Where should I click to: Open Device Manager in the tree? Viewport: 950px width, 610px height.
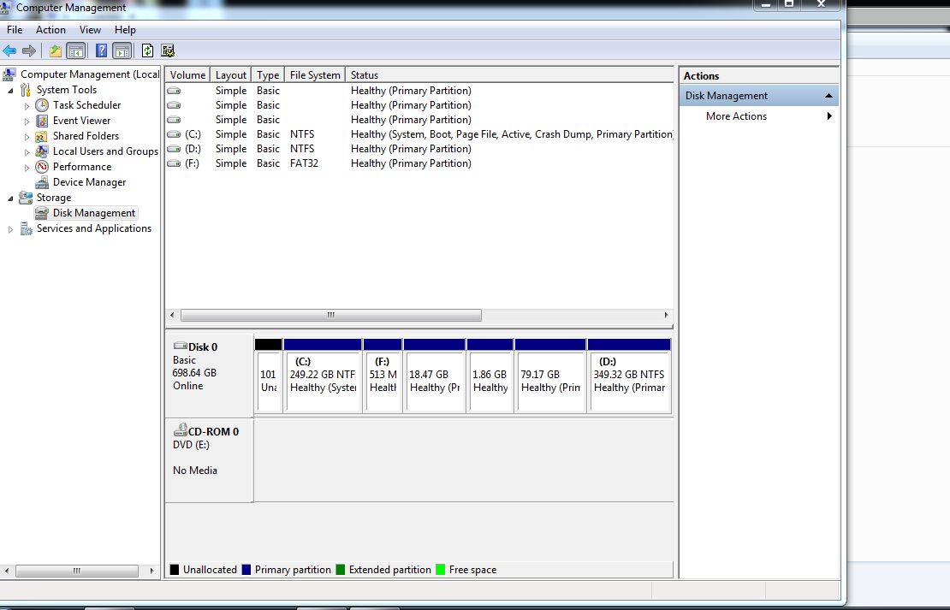coord(89,182)
